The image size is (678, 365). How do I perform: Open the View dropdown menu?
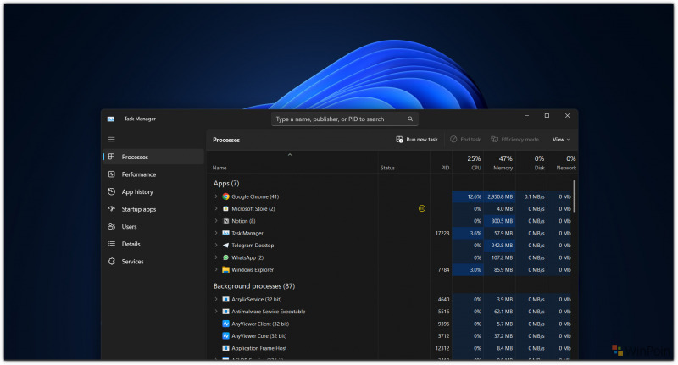pyautogui.click(x=561, y=140)
